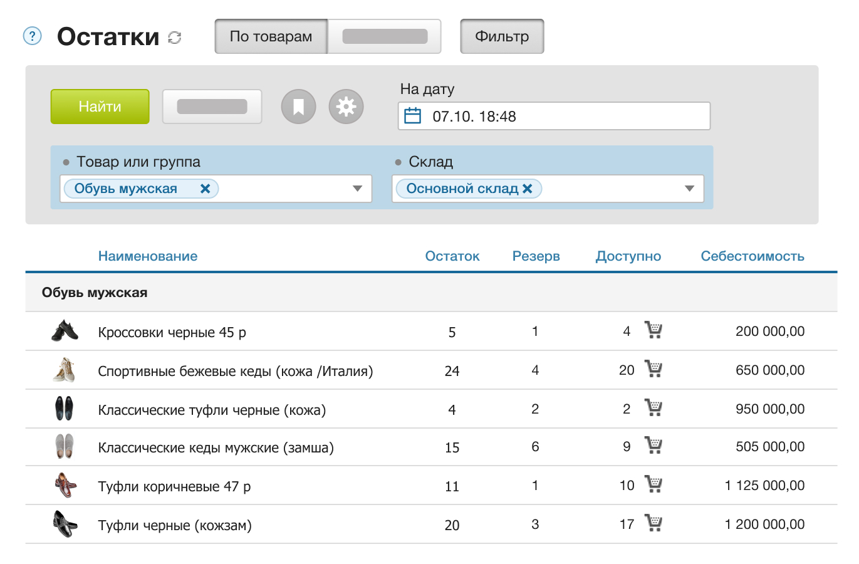859x564 pixels.
Task: Expand the Склад dropdown arrow
Action: (689, 189)
